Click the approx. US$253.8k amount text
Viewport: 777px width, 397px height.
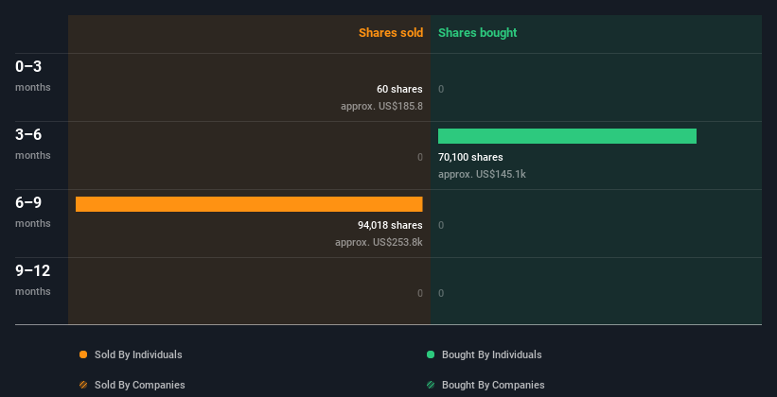[x=379, y=242]
